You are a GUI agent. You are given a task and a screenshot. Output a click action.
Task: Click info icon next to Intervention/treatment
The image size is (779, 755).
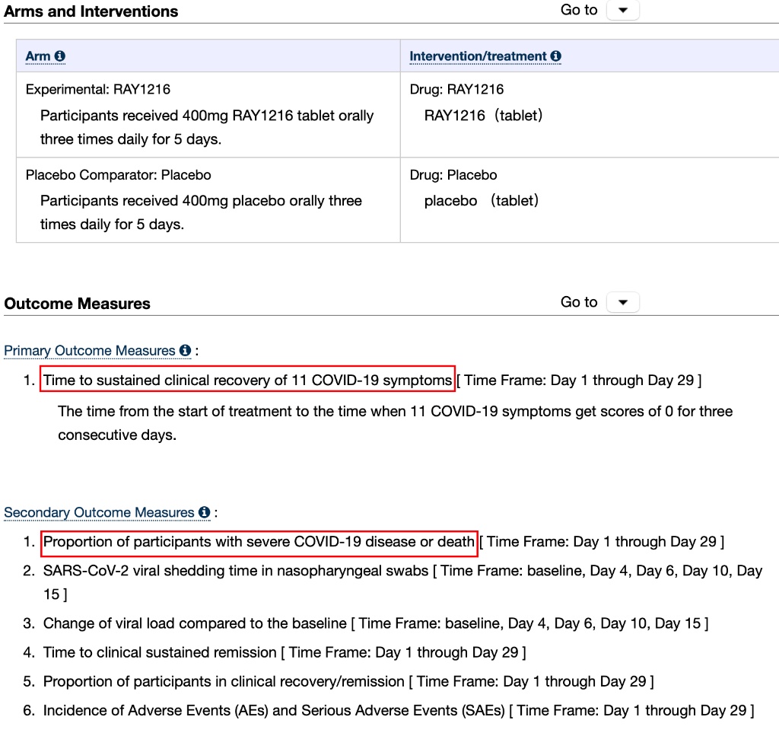(555, 57)
